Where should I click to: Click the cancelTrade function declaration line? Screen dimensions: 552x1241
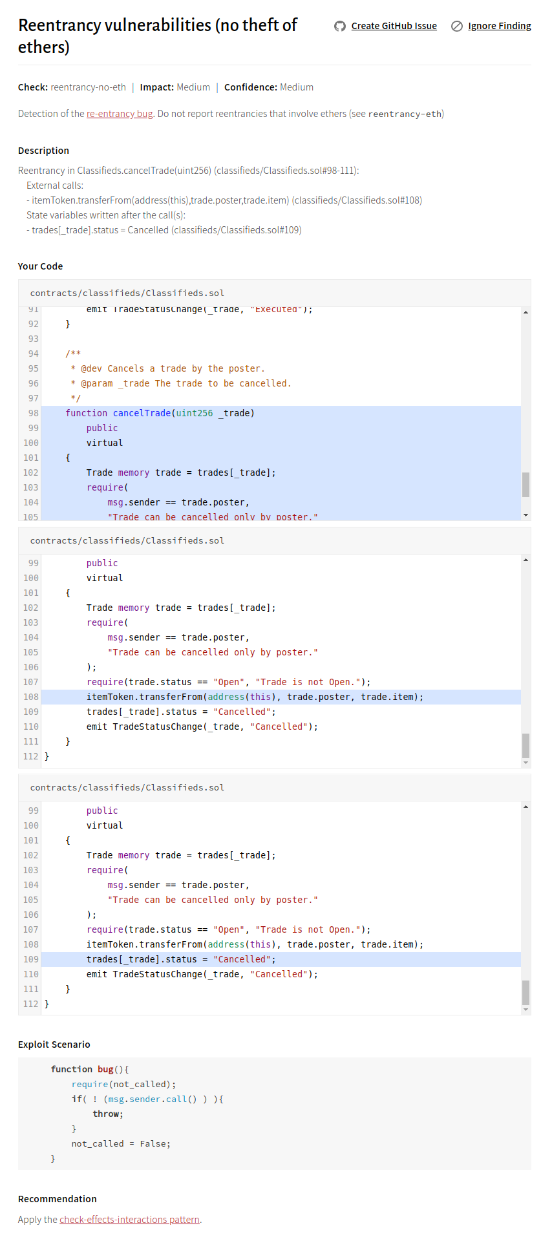[160, 413]
